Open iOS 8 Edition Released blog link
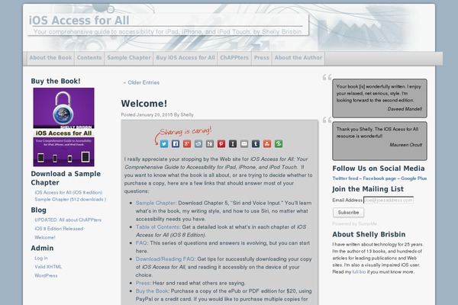Viewport: 458px width, 305px height. pos(59,229)
